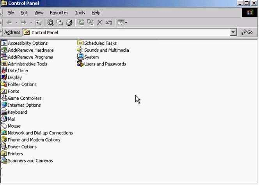Click the Address bar text field
Image resolution: width=259 pixels, height=185 pixels.
point(129,32)
